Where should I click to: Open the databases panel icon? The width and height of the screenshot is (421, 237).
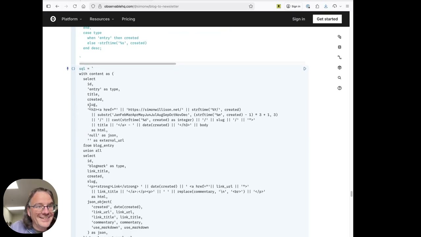click(339, 47)
